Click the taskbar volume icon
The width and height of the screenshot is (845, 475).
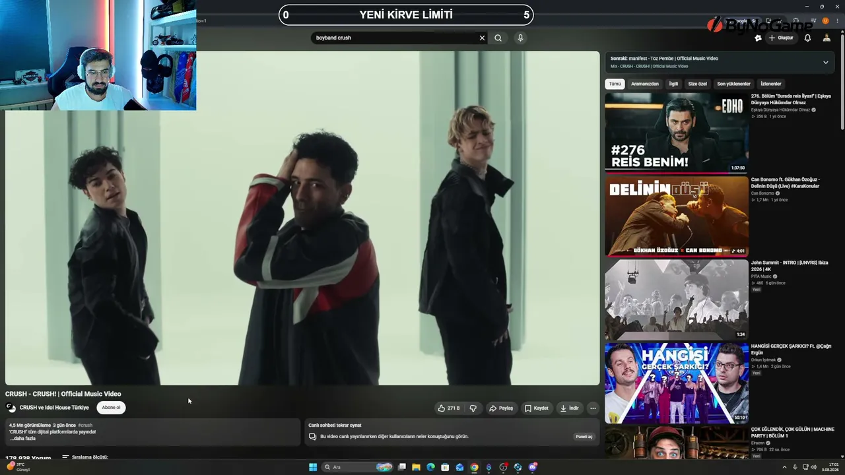(x=815, y=467)
